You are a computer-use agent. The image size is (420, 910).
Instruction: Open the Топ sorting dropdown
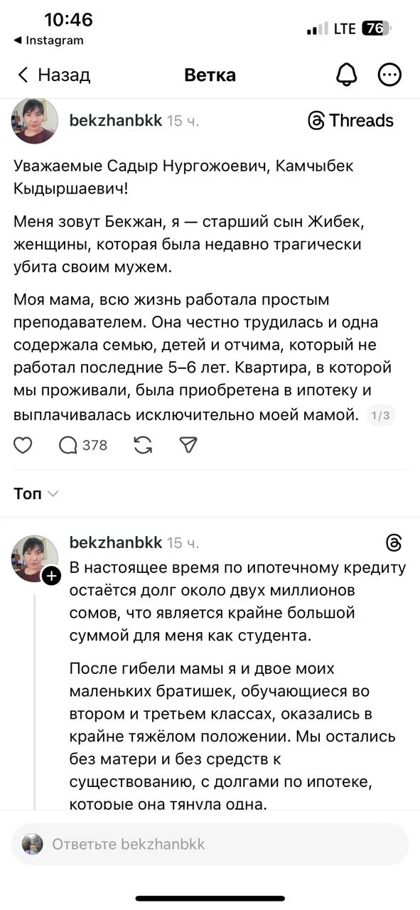[x=34, y=493]
